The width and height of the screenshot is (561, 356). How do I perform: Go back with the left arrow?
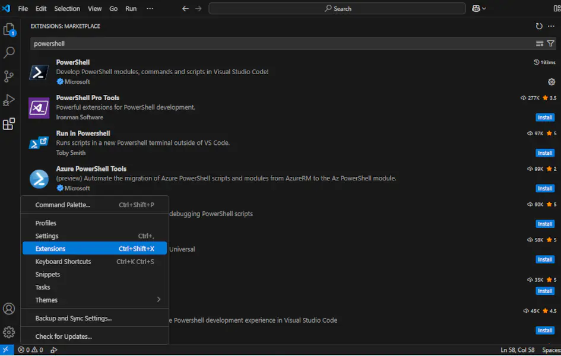185,8
